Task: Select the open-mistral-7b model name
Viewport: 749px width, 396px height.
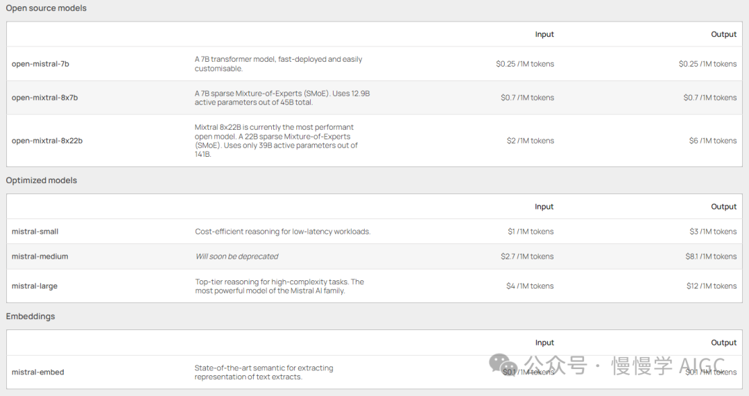Action: 40,64
